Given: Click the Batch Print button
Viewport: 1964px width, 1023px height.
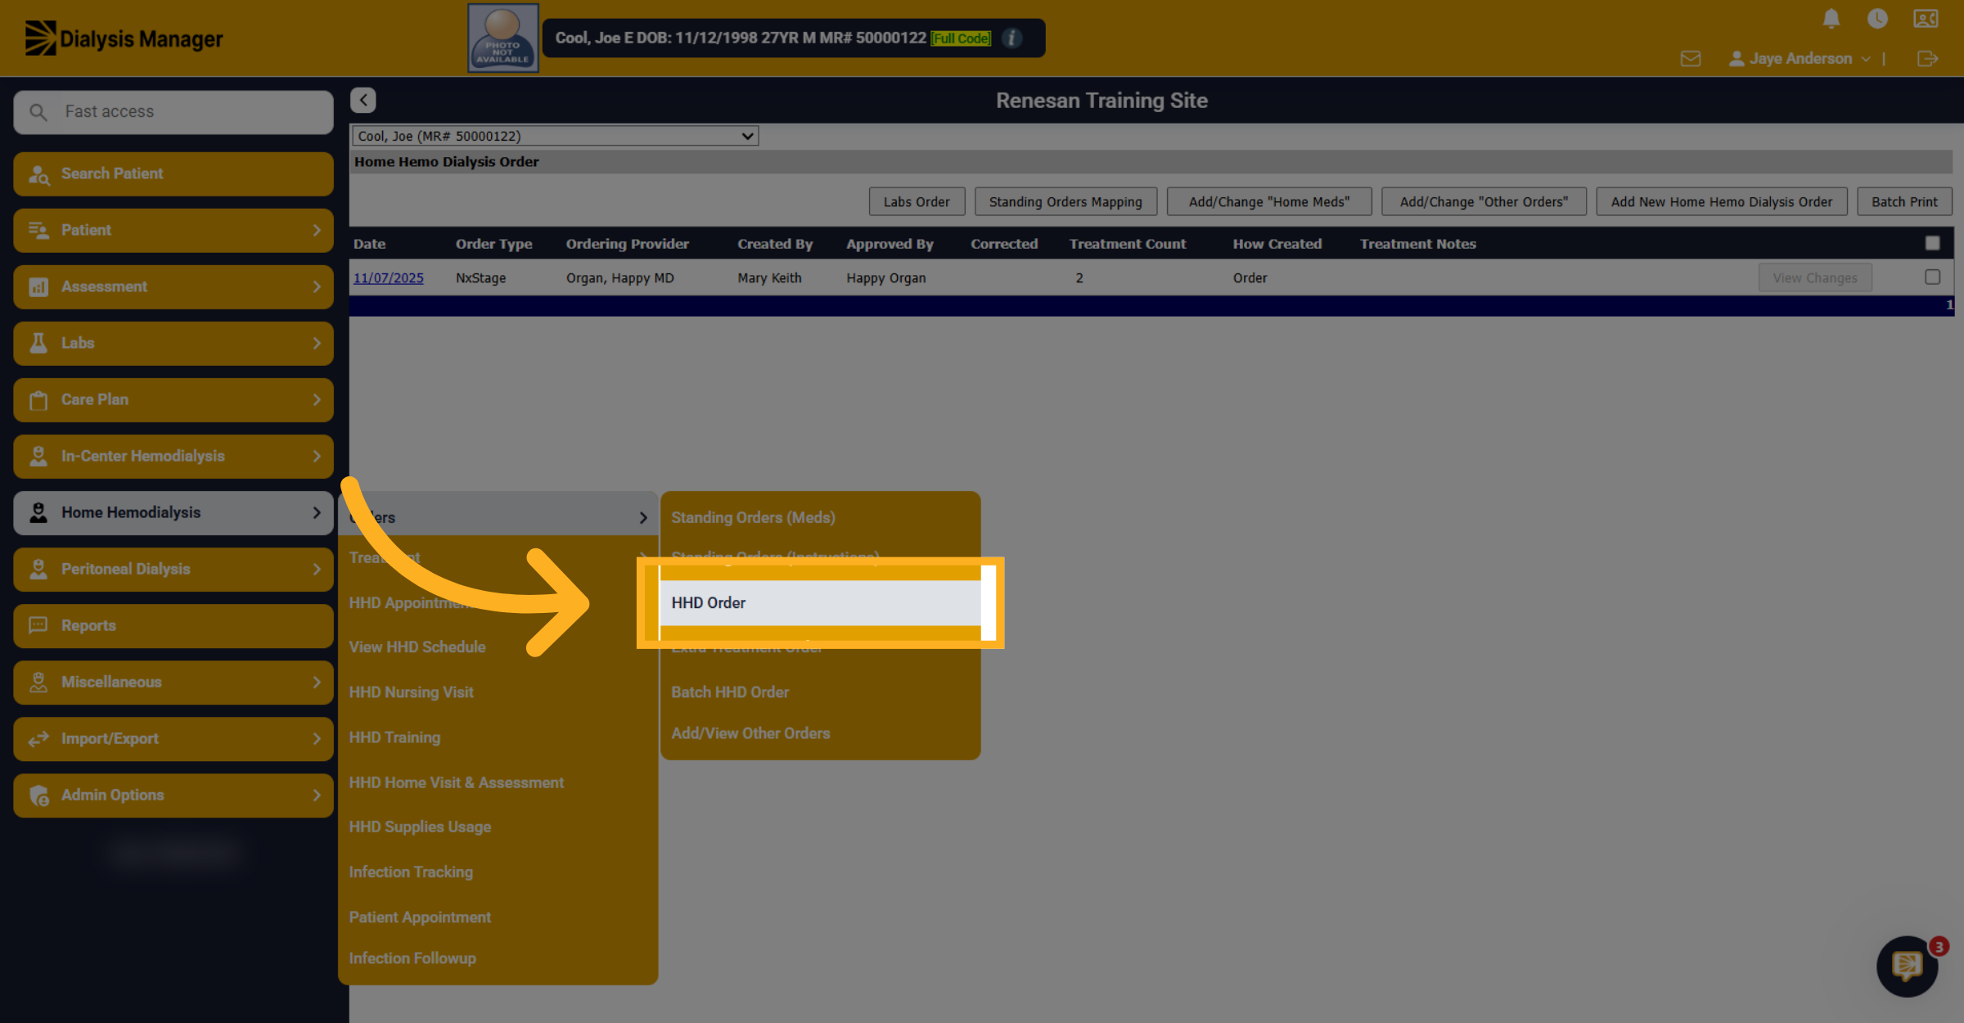Looking at the screenshot, I should tap(1904, 201).
